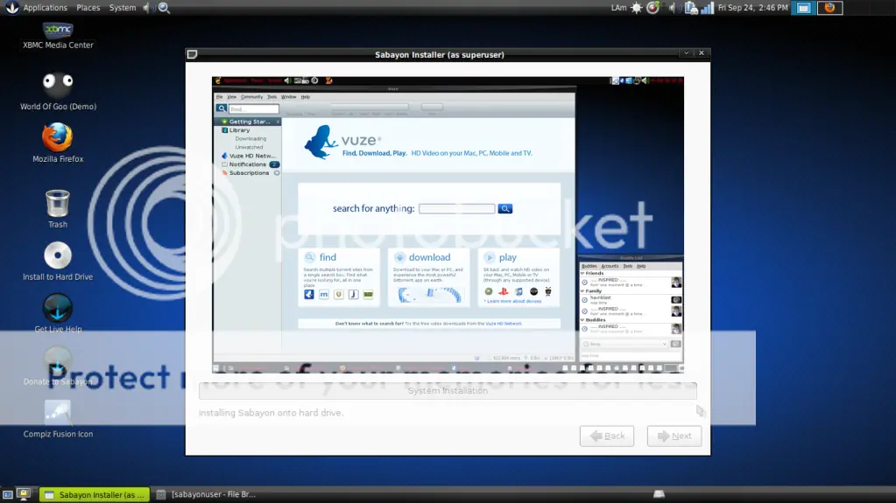This screenshot has height=503, width=896.
Task: Switch to Sabayon Installer taskbar button
Action: (95, 494)
